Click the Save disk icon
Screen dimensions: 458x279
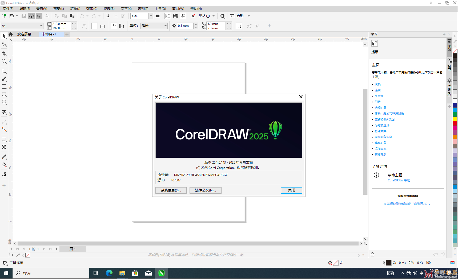(x=24, y=16)
